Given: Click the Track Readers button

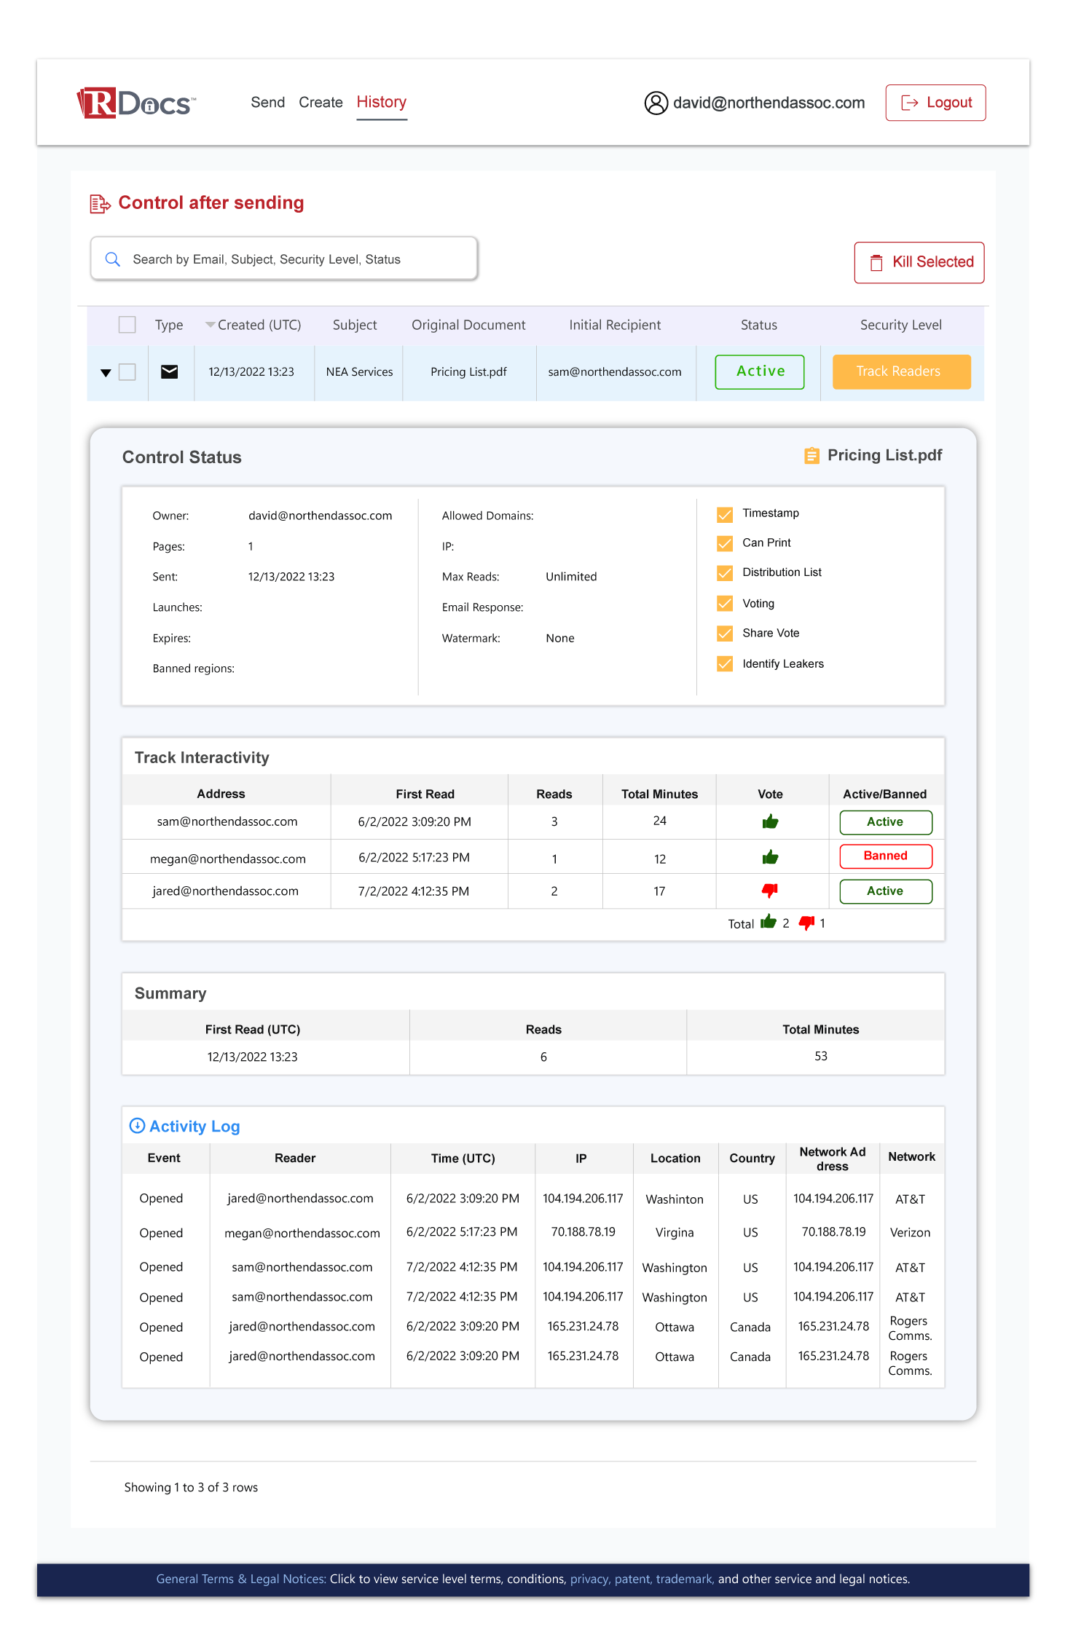Looking at the screenshot, I should tap(901, 372).
